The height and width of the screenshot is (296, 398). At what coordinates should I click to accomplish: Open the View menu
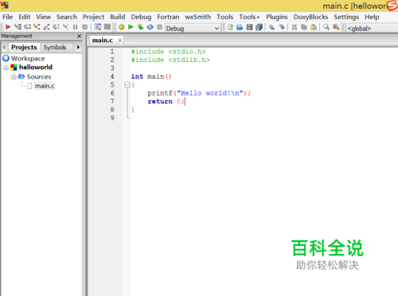click(x=44, y=17)
